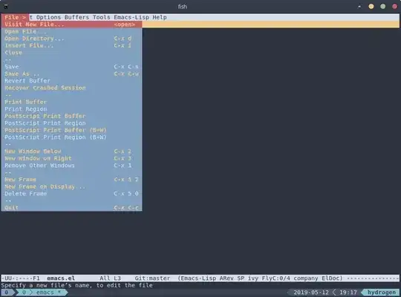Choose New Window on Right
Image resolution: width=401 pixels, height=297 pixels.
coord(71,158)
